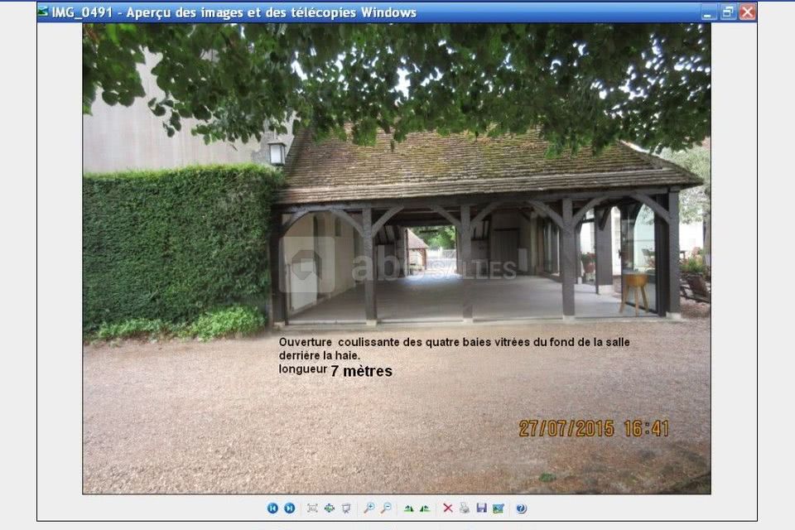Print the current image
The image size is (795, 530).
point(465,508)
